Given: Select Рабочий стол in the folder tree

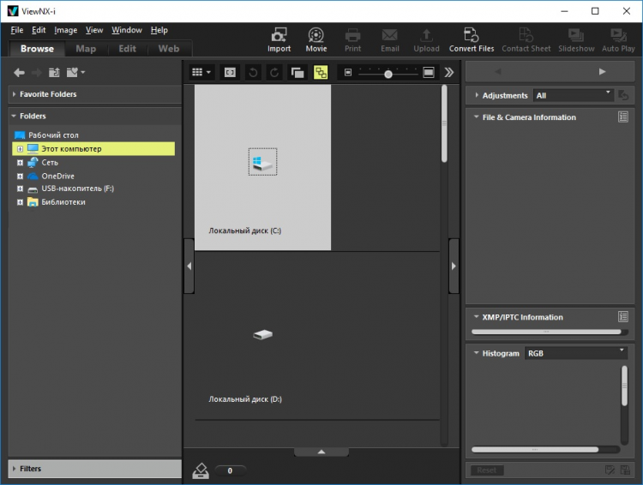Looking at the screenshot, I should pos(53,135).
